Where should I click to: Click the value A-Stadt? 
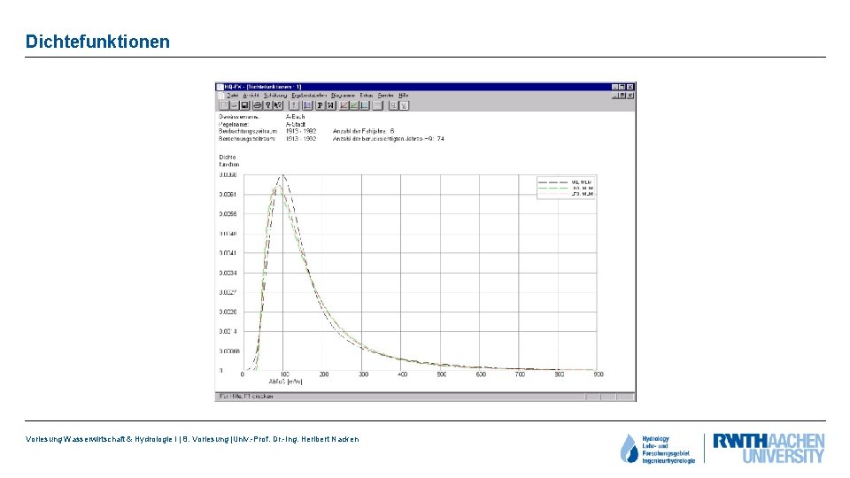tap(296, 124)
